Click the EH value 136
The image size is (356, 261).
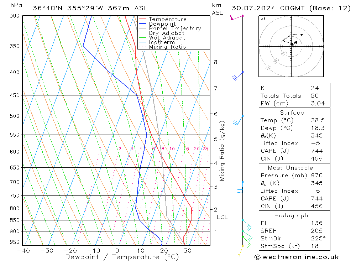point(317,223)
